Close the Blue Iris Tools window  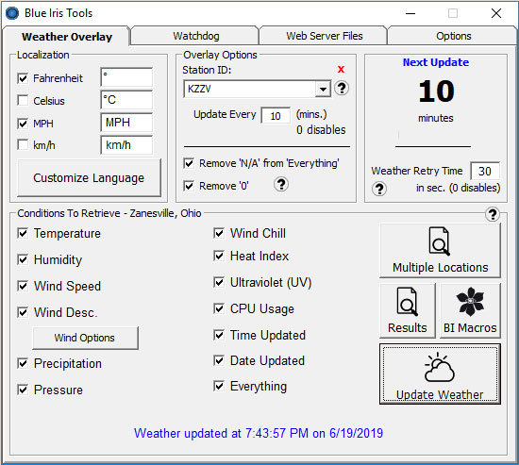pos(496,13)
